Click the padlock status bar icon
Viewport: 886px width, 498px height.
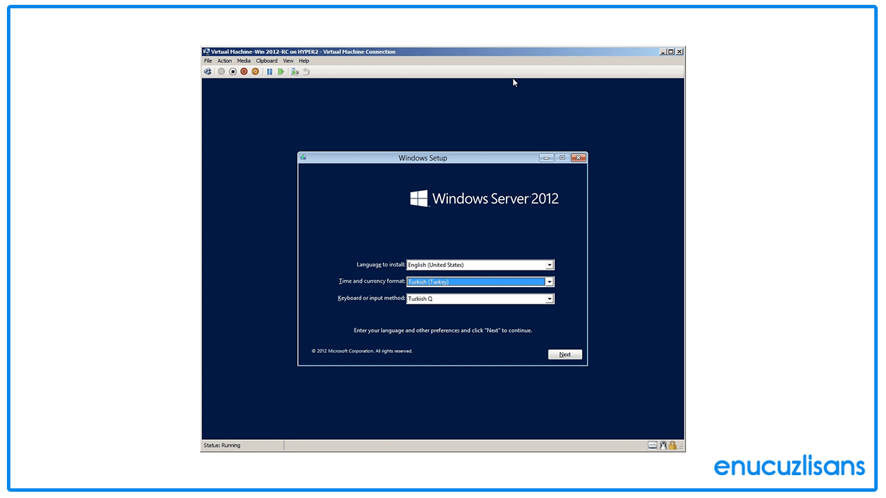click(672, 445)
